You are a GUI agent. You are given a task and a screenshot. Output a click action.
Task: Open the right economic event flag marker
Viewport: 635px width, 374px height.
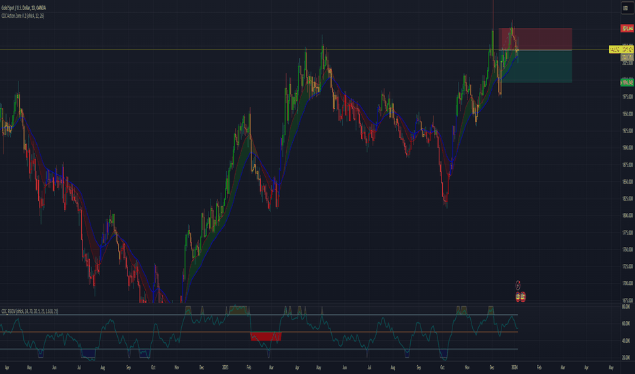coord(523,296)
